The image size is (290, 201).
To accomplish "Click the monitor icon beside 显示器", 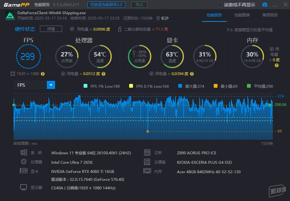I will [24, 187].
